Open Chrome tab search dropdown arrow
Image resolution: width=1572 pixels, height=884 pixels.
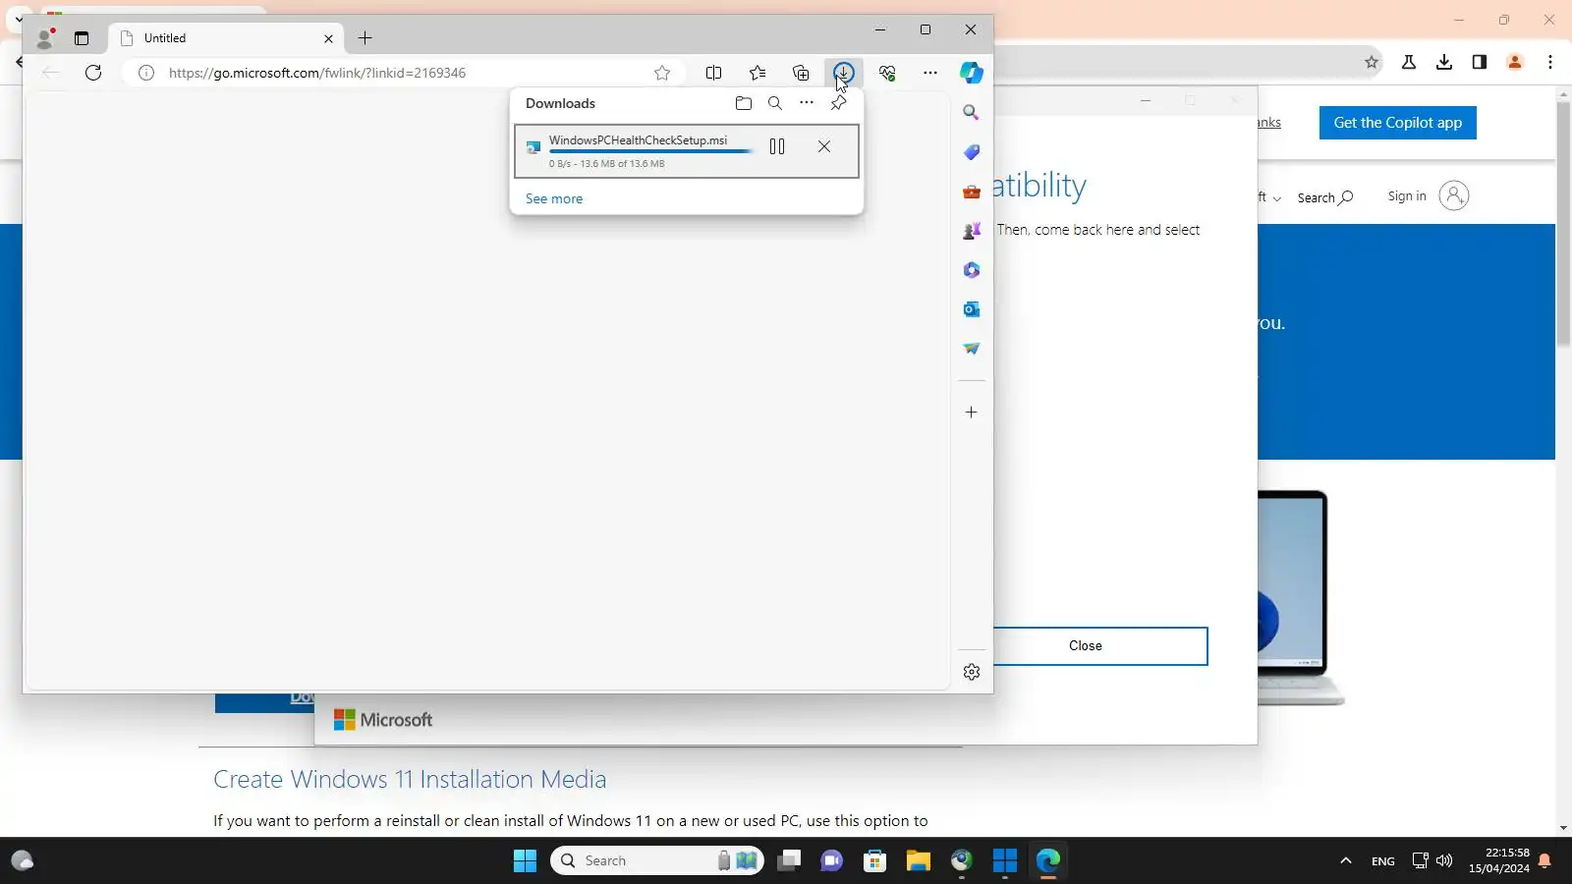coord(18,19)
